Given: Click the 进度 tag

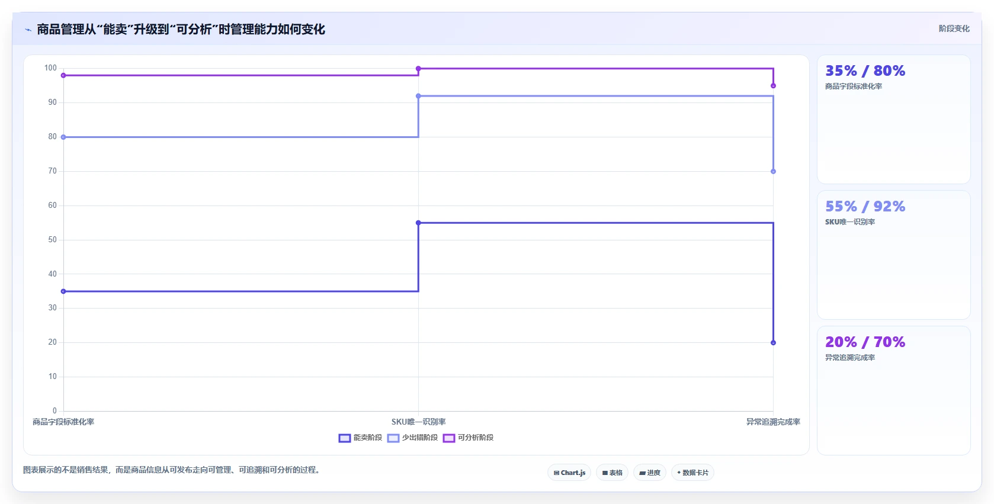Looking at the screenshot, I should [x=650, y=473].
